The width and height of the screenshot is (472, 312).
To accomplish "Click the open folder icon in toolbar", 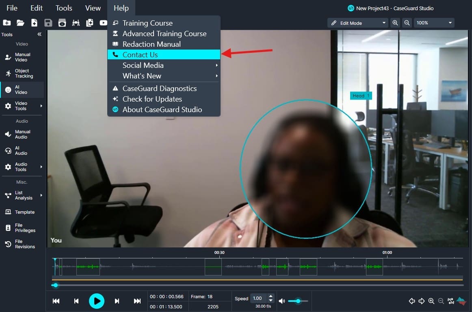I will (20, 23).
